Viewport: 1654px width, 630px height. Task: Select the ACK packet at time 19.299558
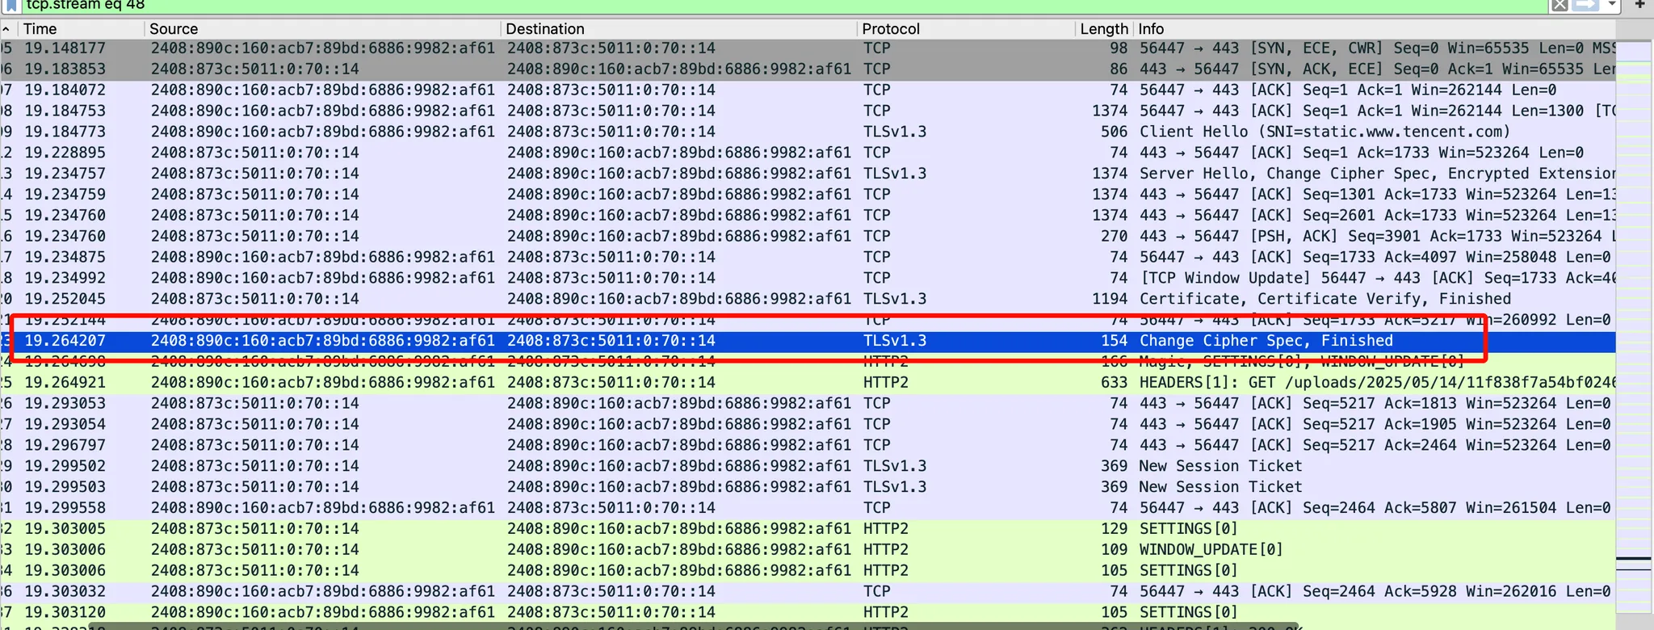click(x=808, y=508)
